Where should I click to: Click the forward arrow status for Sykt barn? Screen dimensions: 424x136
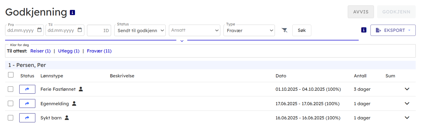tap(27, 118)
